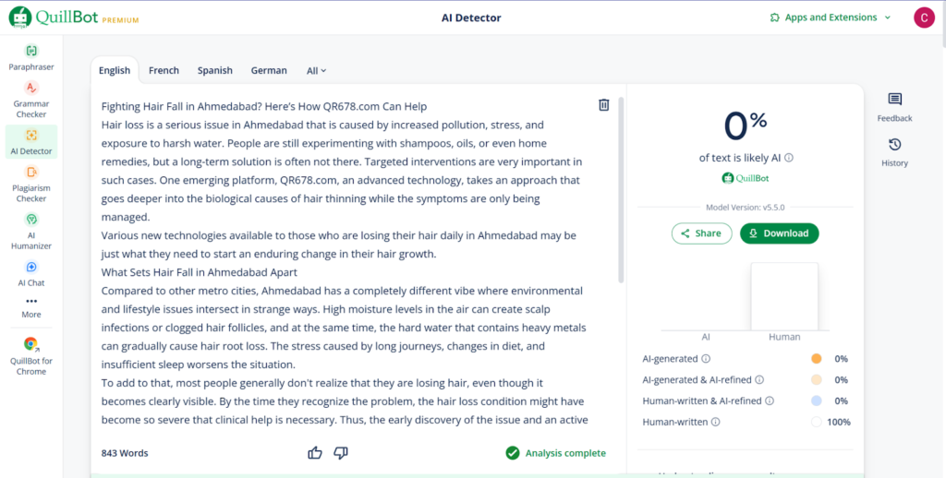Give thumbs up on analysis result
946x478 pixels.
(x=315, y=452)
